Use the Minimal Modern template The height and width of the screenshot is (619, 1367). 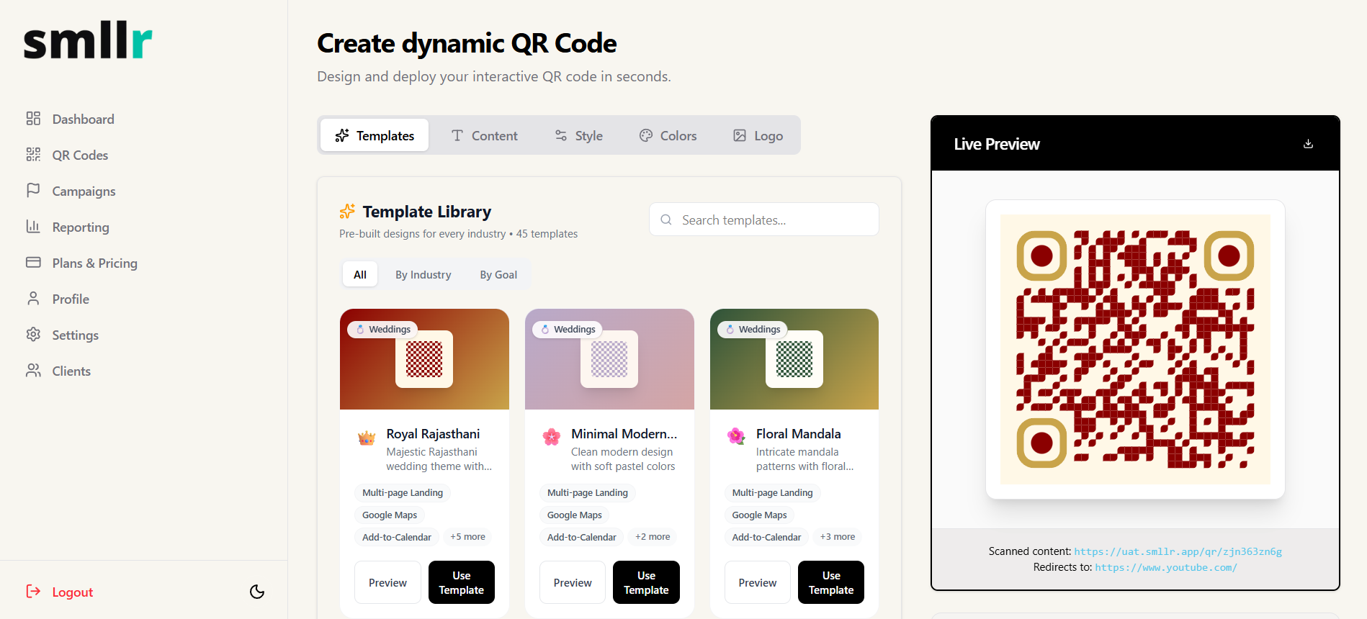pyautogui.click(x=646, y=582)
